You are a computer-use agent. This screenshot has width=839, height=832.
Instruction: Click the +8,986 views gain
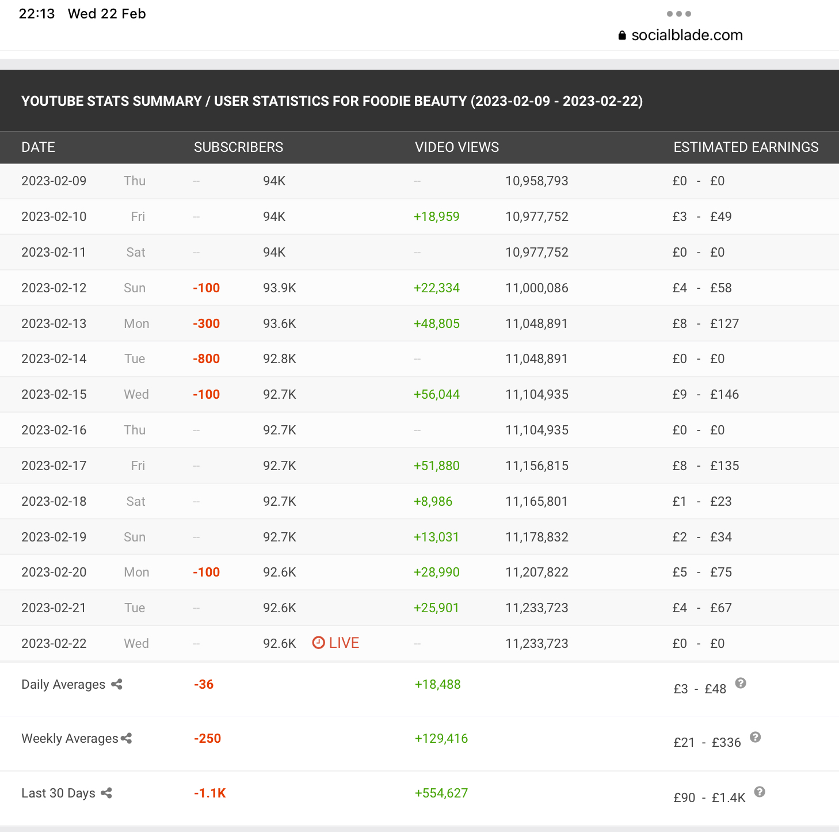point(433,501)
